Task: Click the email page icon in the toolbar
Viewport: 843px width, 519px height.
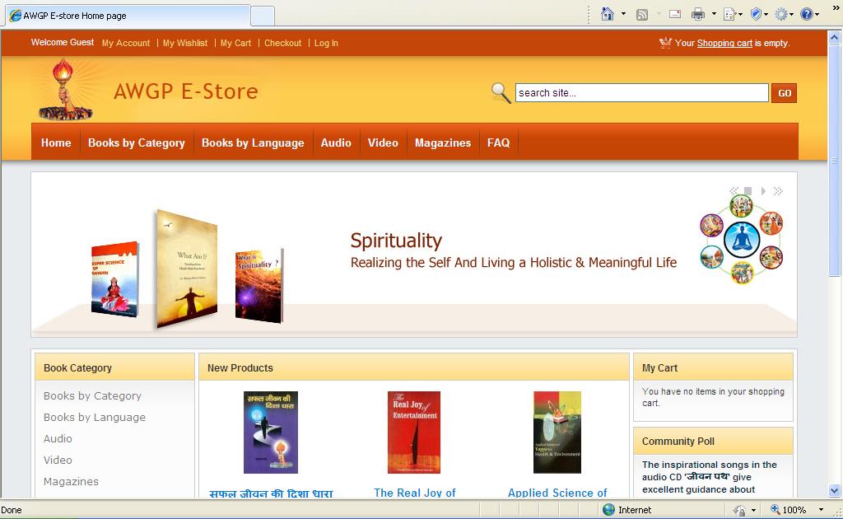Action: coord(673,14)
